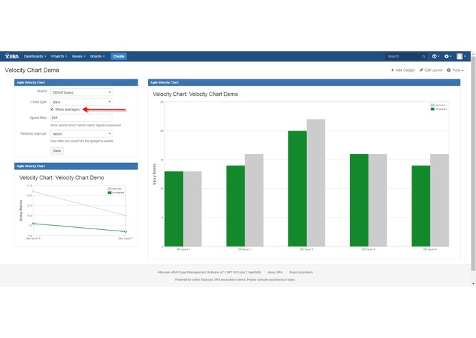Click the Report a problem link

point(301,272)
